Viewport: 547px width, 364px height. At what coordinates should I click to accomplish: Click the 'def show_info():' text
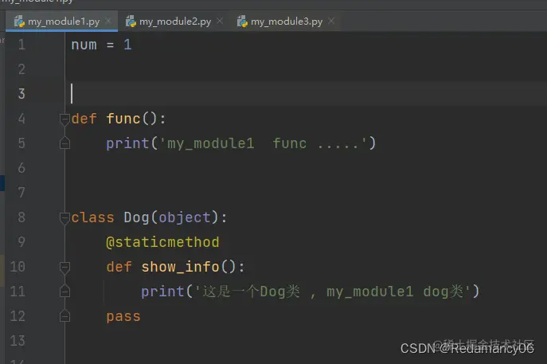175,268
